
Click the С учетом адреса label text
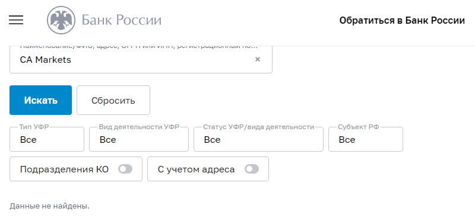[x=196, y=169]
